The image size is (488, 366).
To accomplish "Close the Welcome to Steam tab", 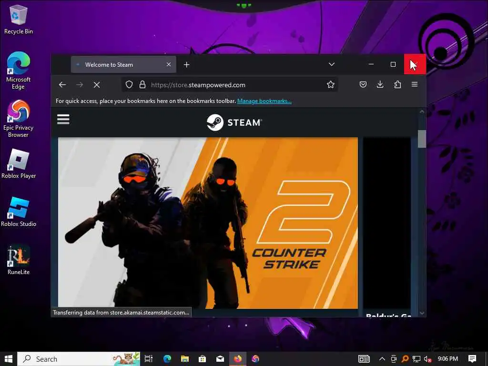I will 169,64.
